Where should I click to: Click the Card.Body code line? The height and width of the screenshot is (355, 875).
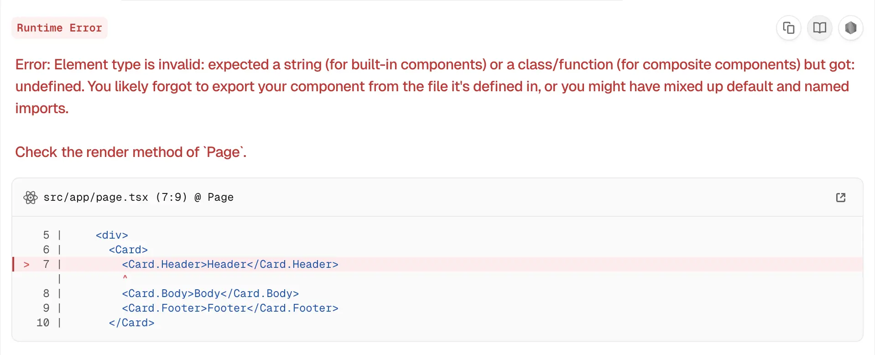(210, 294)
